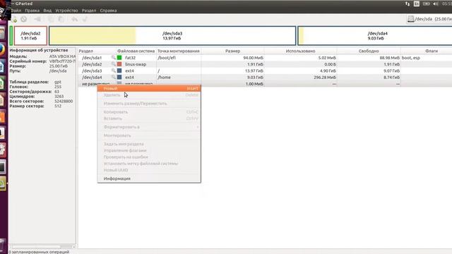This screenshot has width=452, height=254.
Task: Choose 'Установить метку файловой системы' menu entry
Action: [x=149, y=164]
